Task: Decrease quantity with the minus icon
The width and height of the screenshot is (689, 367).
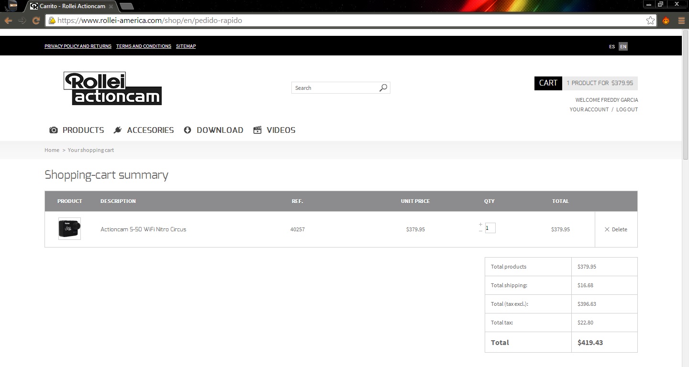Action: click(480, 231)
